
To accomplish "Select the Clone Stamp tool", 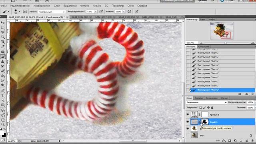I will pyautogui.click(x=3, y=61).
